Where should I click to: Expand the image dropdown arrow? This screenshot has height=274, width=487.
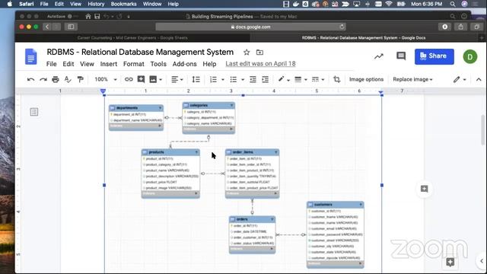click(161, 80)
